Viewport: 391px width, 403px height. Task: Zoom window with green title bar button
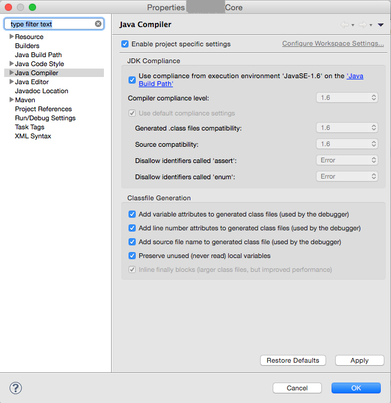(32, 7)
